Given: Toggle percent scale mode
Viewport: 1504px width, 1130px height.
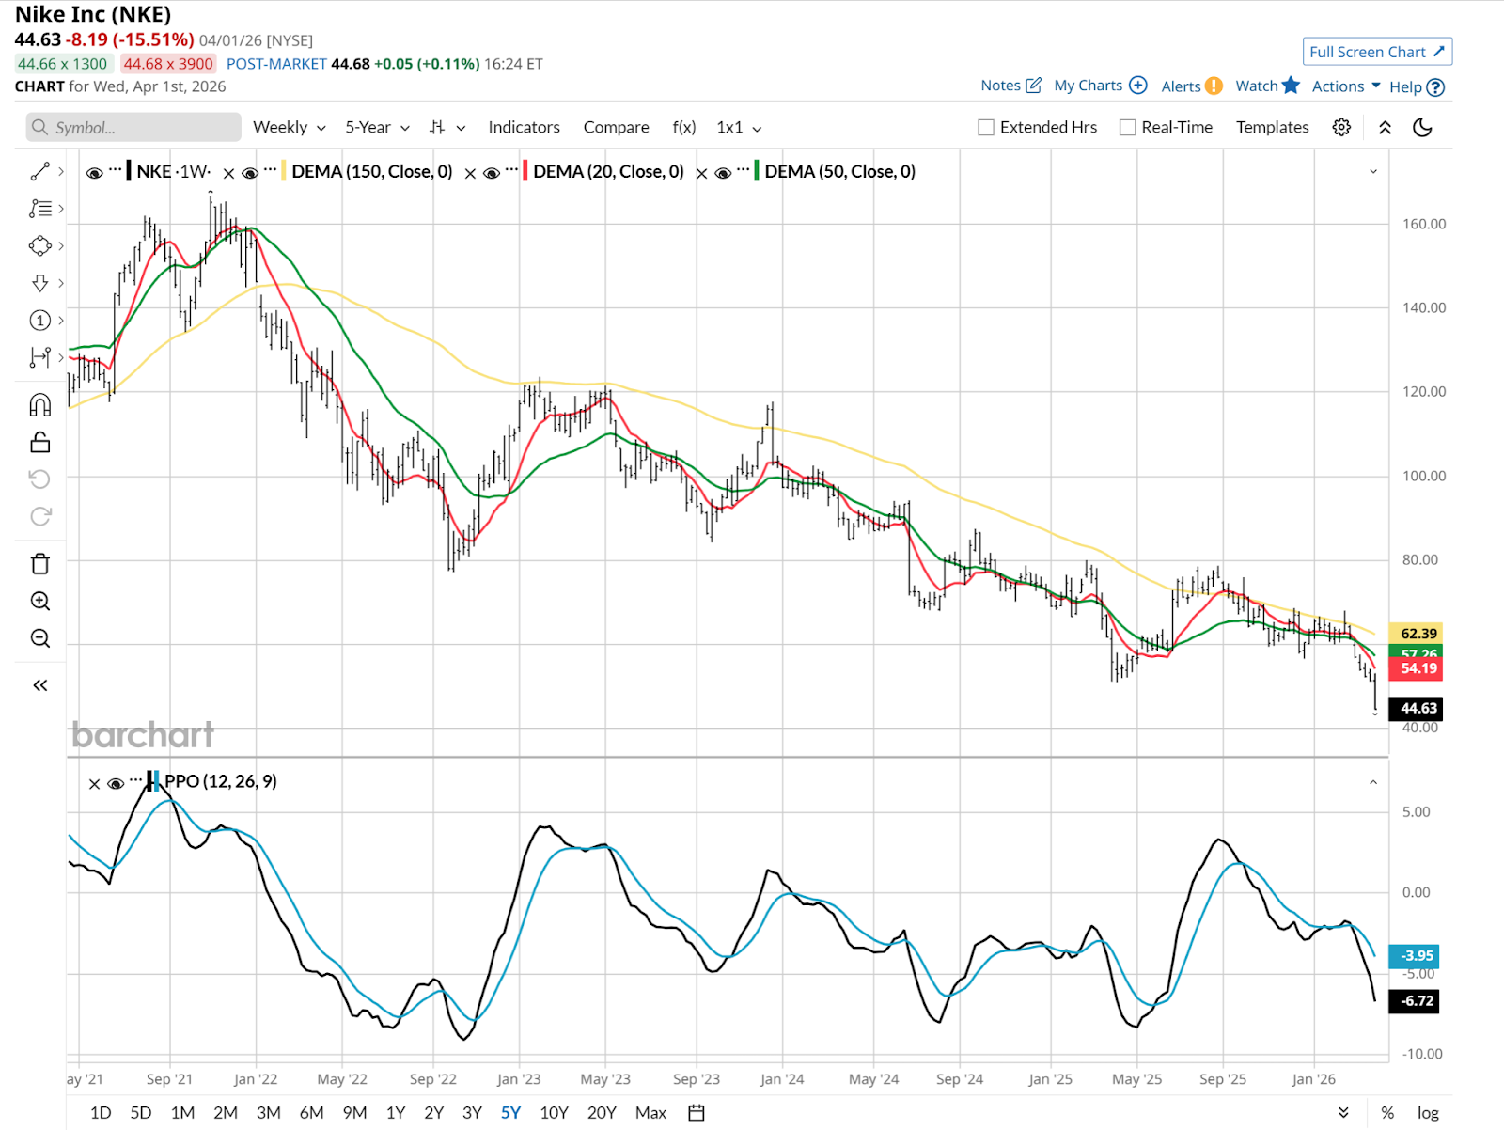Looking at the screenshot, I should pos(1387,1113).
